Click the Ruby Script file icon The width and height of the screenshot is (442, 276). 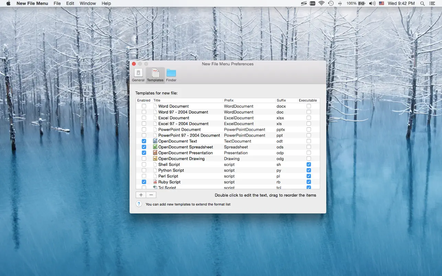(x=155, y=182)
